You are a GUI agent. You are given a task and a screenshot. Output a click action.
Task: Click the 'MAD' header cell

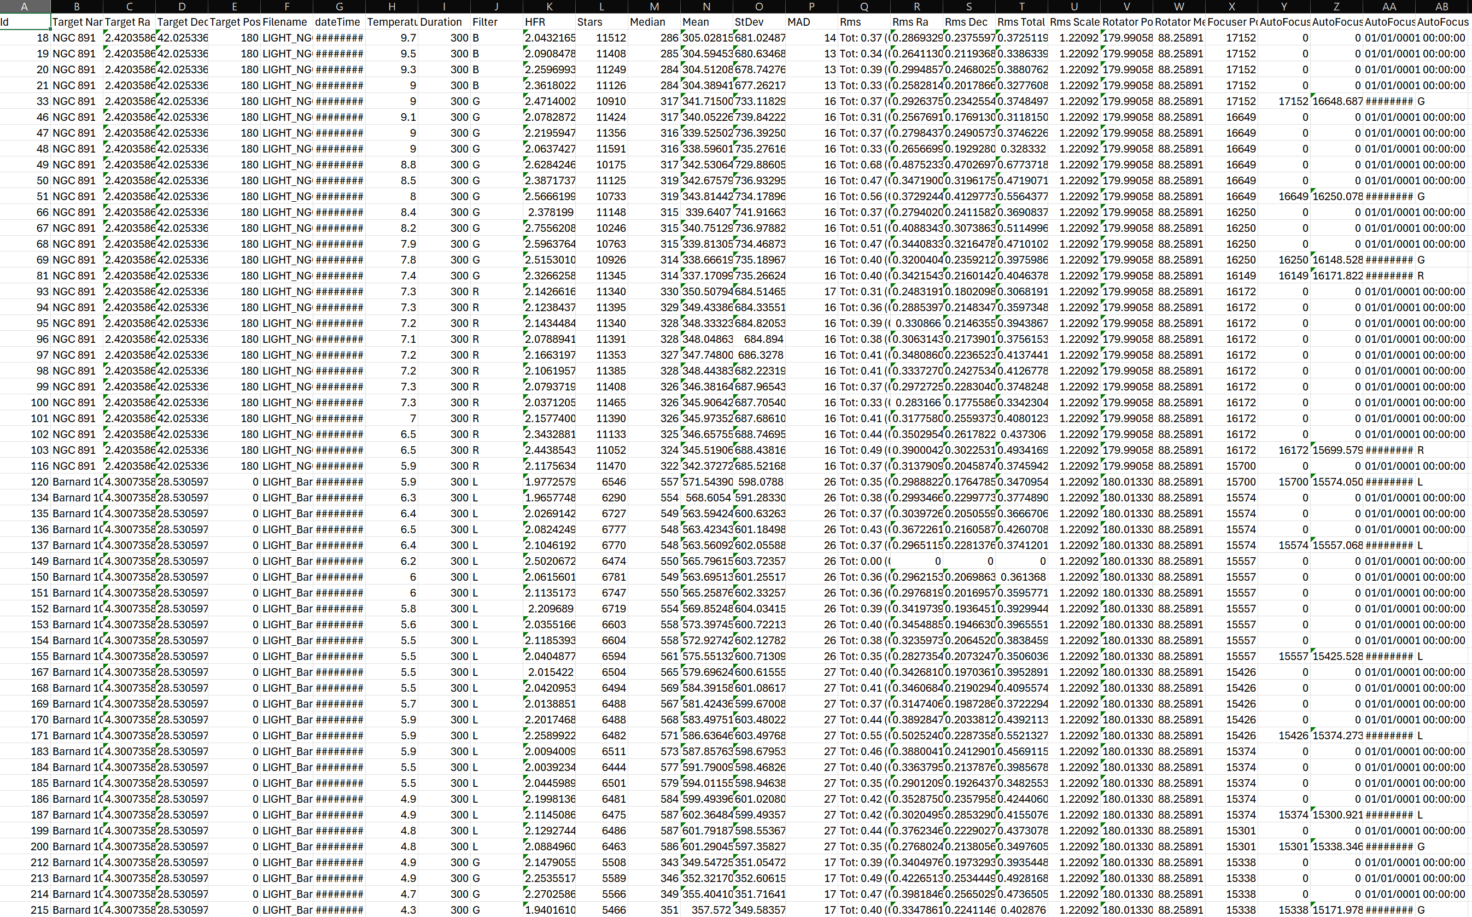coord(811,22)
